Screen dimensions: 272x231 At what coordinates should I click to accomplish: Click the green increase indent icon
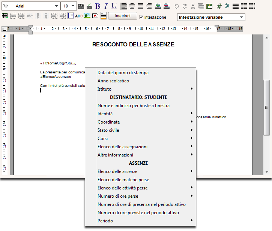[158, 6]
